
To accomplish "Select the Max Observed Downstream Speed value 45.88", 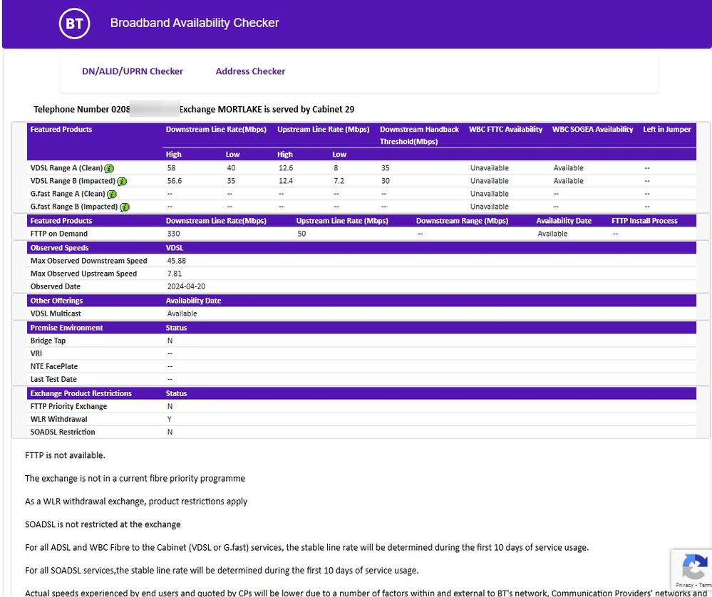I will click(176, 261).
